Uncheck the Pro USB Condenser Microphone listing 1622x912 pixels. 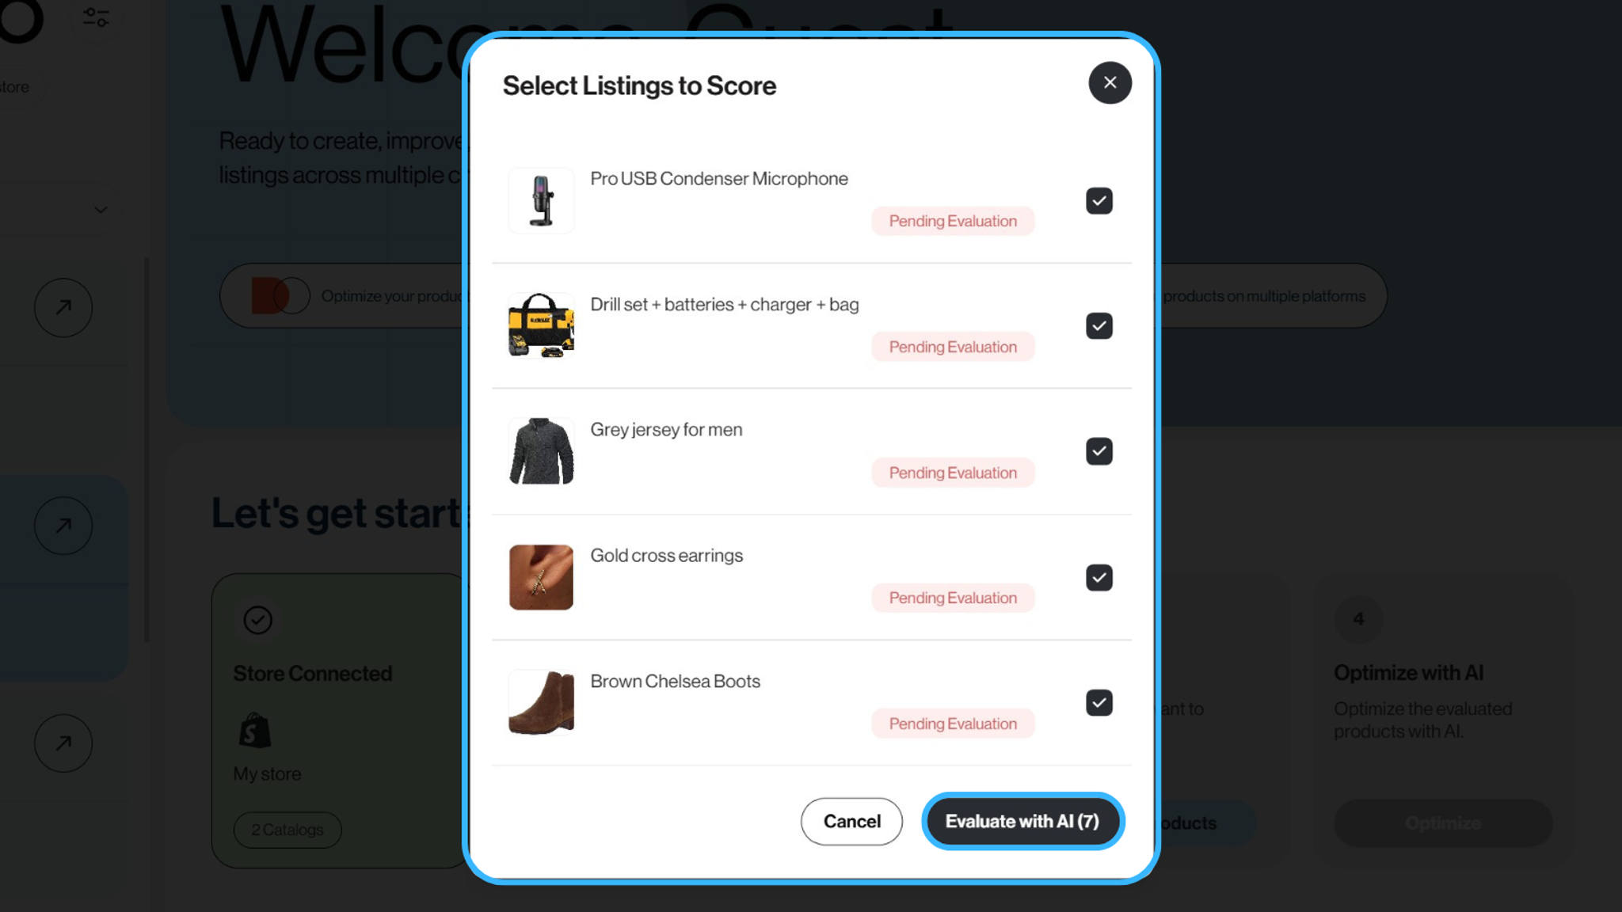tap(1098, 200)
